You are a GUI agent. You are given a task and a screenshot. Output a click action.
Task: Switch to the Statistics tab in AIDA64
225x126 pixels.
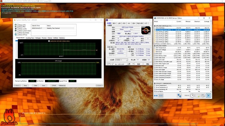pos(62,38)
